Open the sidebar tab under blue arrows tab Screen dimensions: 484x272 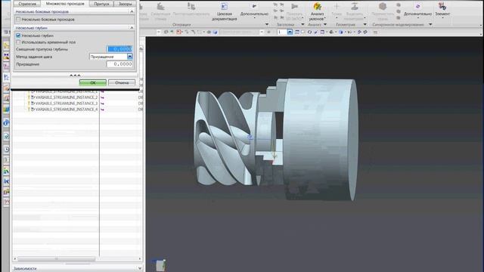6,192
